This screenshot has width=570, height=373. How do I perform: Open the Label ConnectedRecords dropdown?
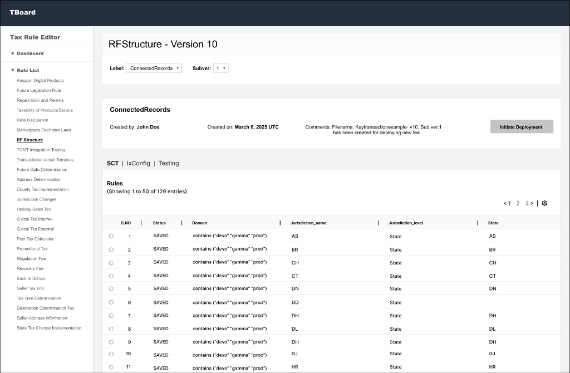pos(154,68)
